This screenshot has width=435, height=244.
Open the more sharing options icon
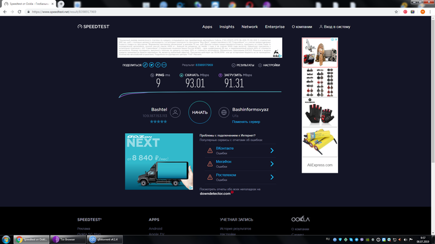164,65
